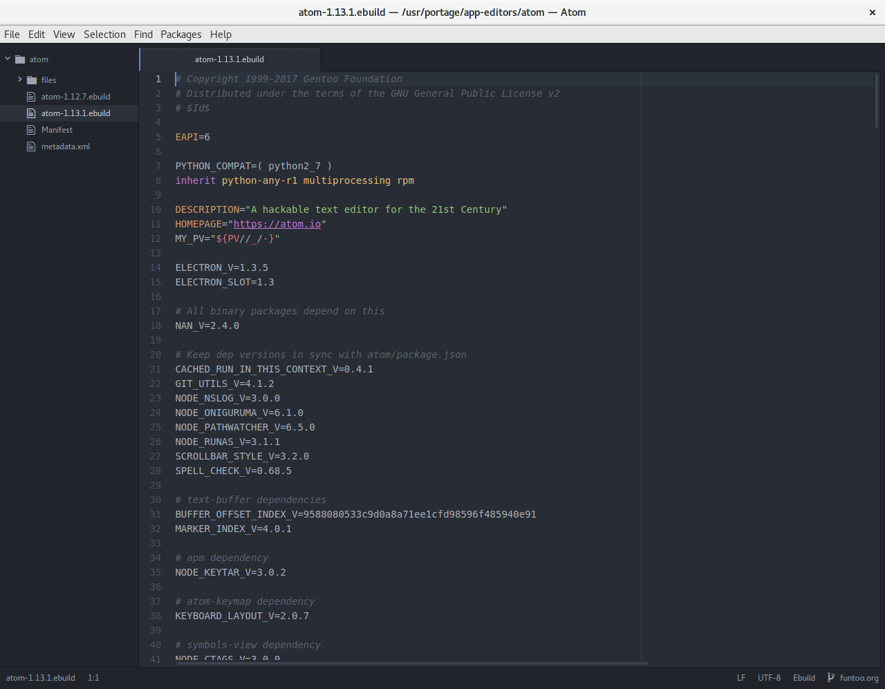Click the 1:1 cursor position indicator
Screen dimensions: 885x689
coord(93,678)
